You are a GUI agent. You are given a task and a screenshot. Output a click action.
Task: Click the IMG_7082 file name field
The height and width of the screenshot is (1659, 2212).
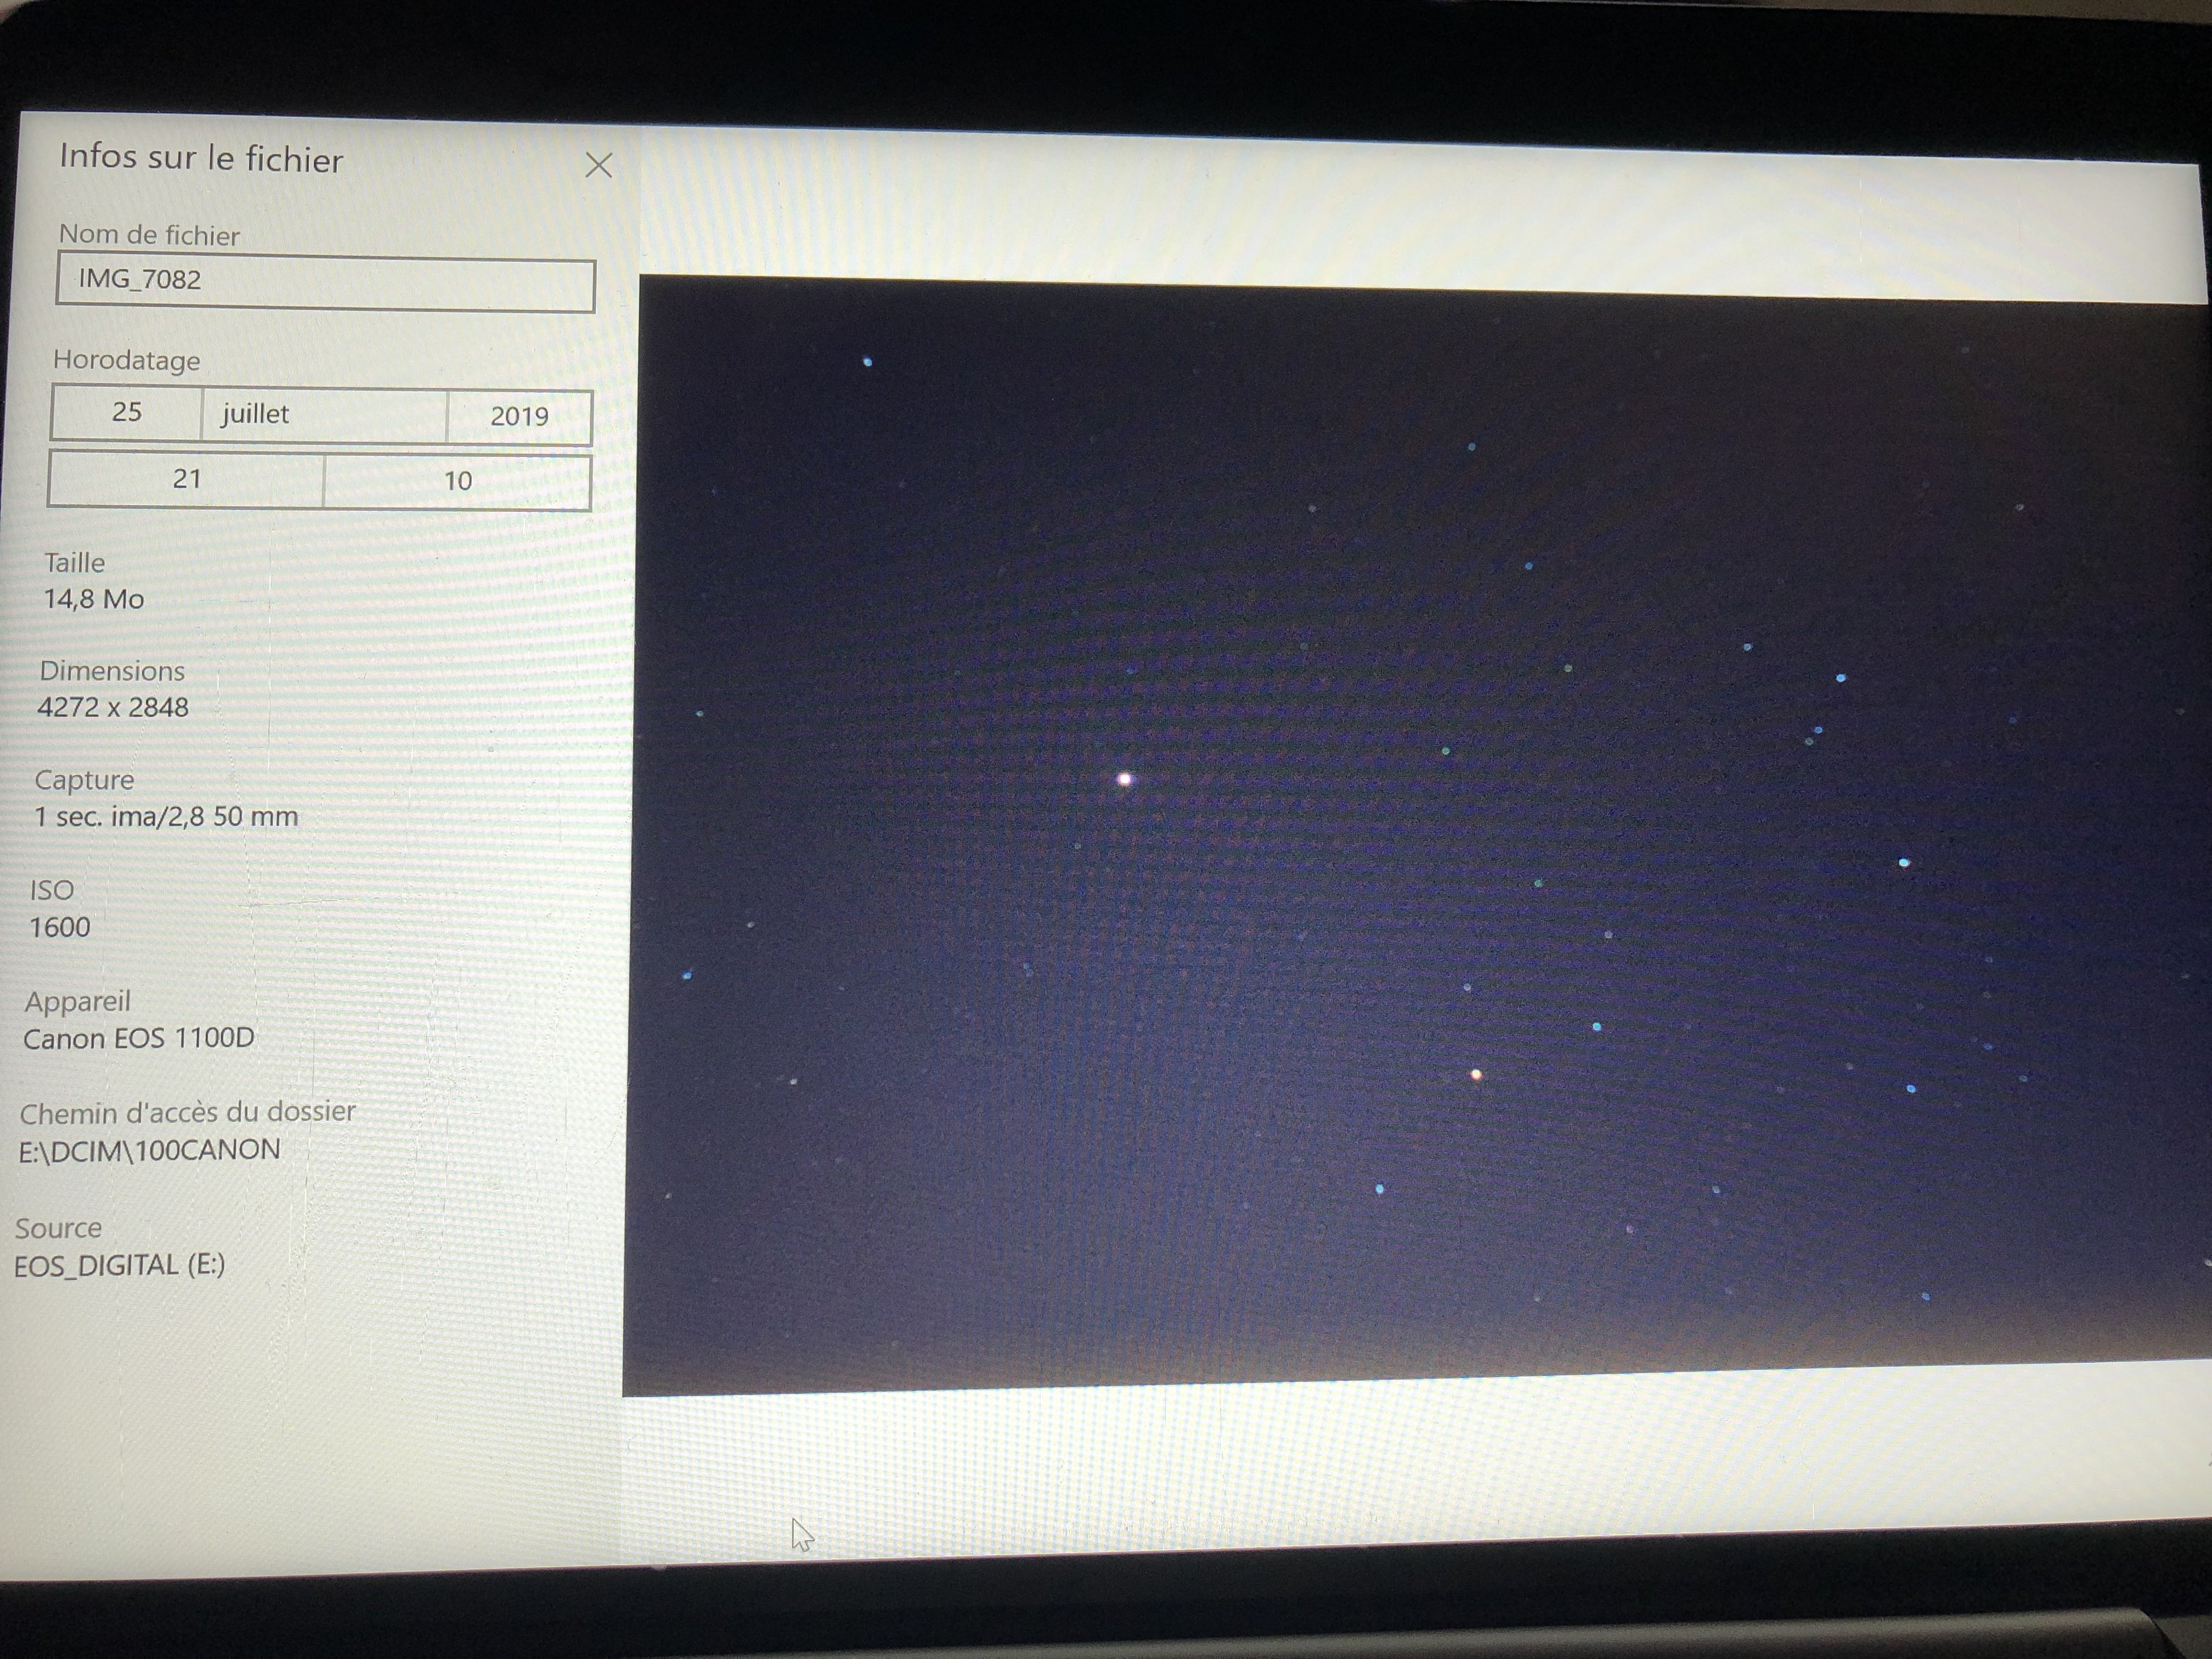325,282
